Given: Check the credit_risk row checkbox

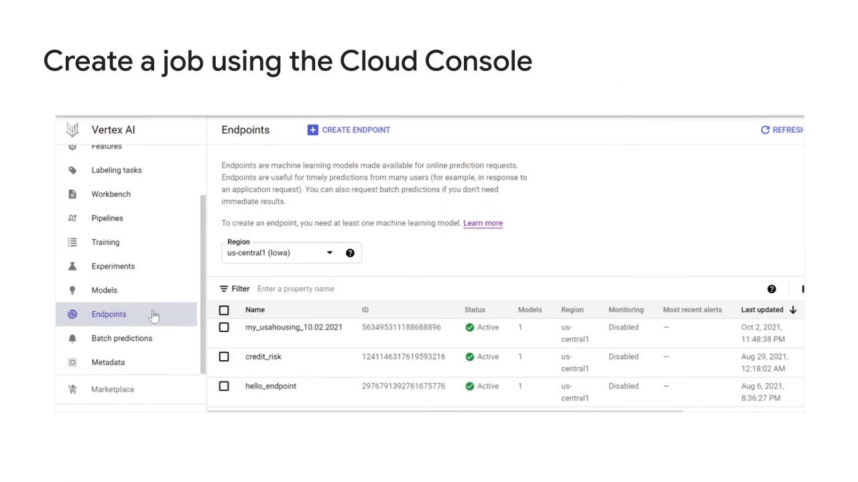Looking at the screenshot, I should (x=224, y=357).
